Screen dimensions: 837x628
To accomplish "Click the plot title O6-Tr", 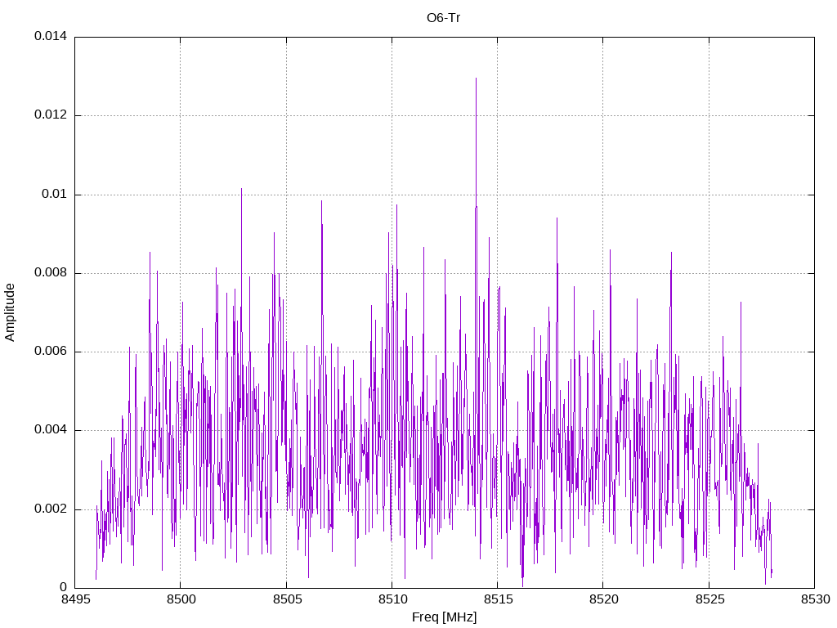I will tap(444, 18).
